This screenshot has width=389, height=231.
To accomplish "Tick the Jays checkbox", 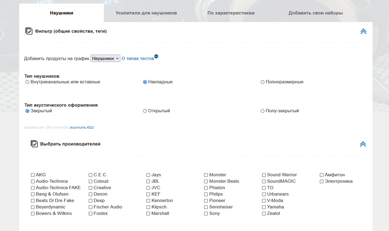I will [148, 175].
